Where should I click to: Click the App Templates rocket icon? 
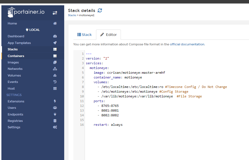[55, 43]
